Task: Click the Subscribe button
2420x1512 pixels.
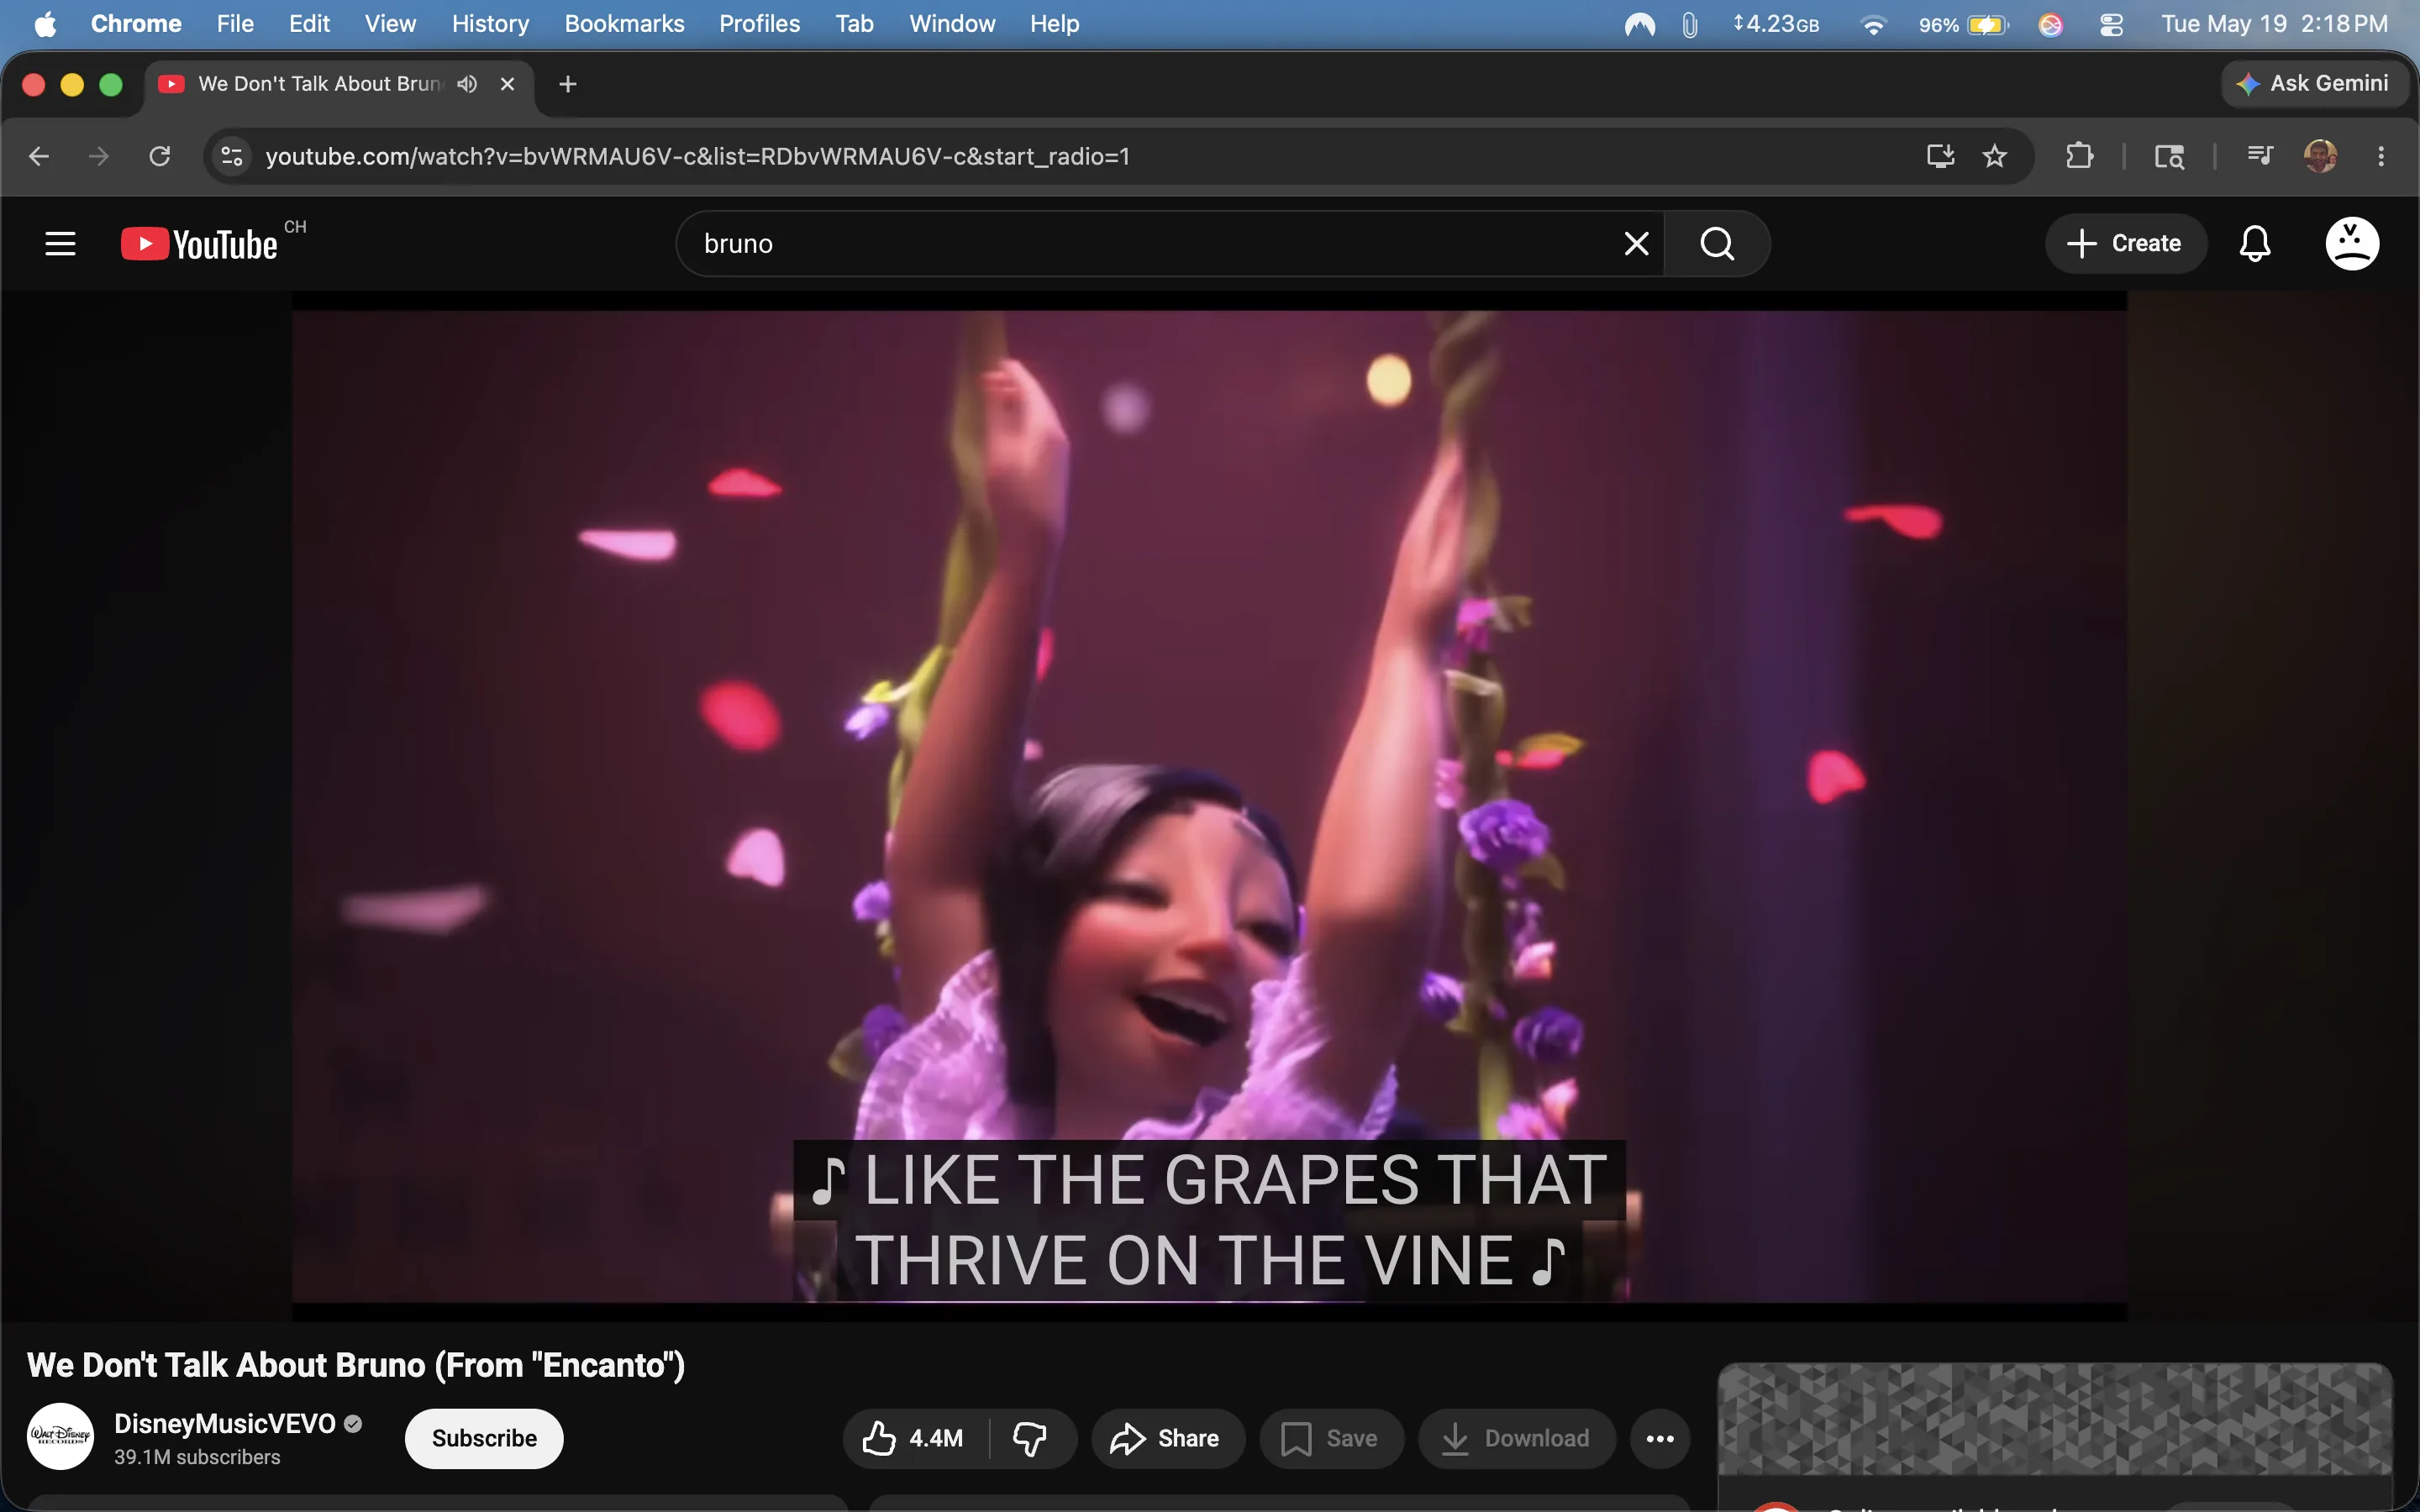Action: (484, 1438)
